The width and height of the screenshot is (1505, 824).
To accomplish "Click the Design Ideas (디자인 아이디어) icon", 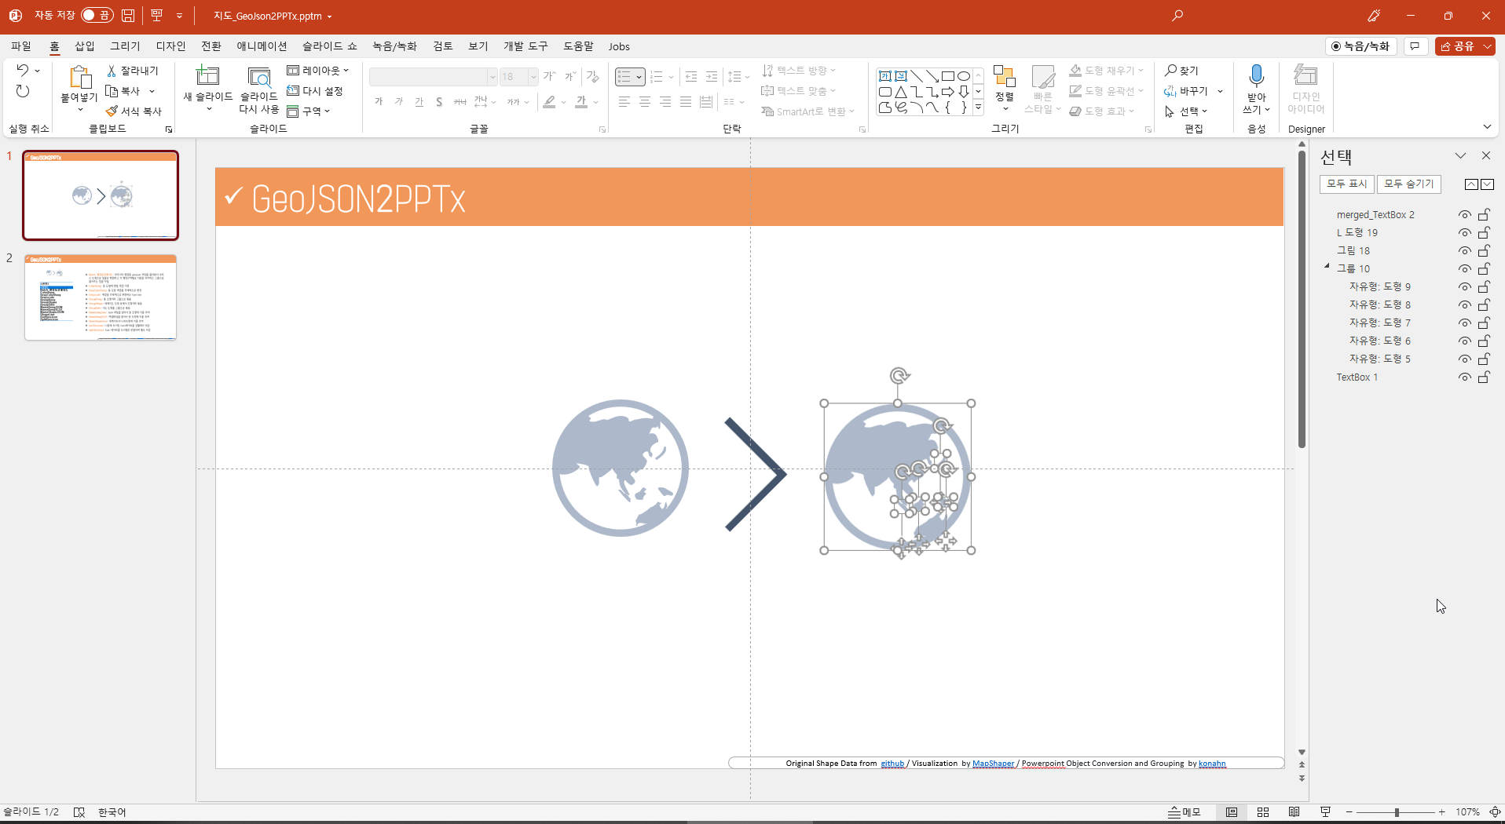I will click(x=1305, y=75).
